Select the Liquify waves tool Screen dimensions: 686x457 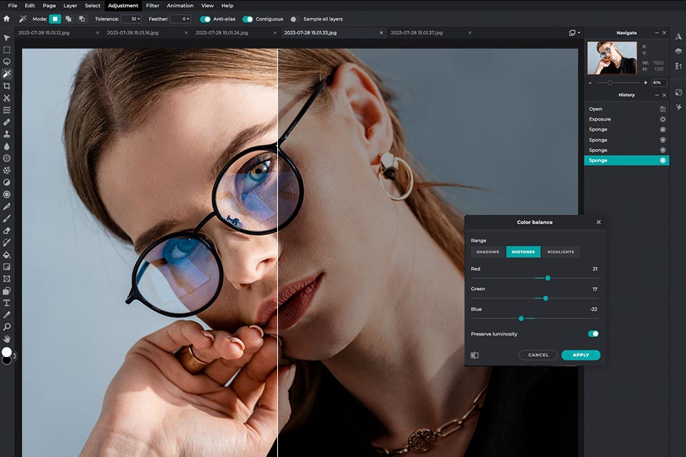[x=6, y=110]
